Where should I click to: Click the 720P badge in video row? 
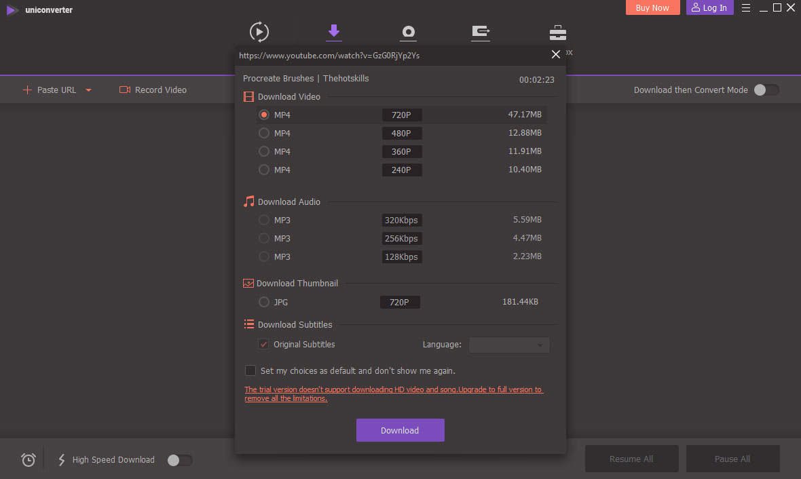pos(402,115)
